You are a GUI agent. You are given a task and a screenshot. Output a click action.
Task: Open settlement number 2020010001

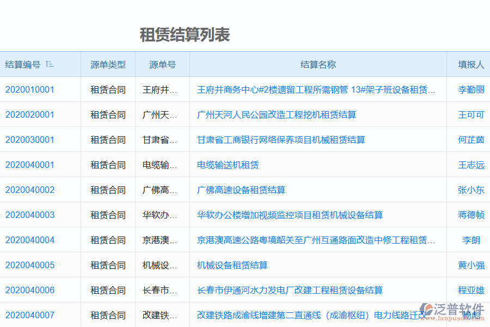point(29,89)
